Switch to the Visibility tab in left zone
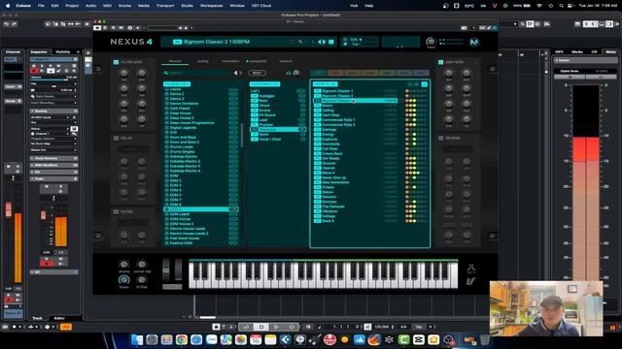The image size is (622, 349). point(62,51)
